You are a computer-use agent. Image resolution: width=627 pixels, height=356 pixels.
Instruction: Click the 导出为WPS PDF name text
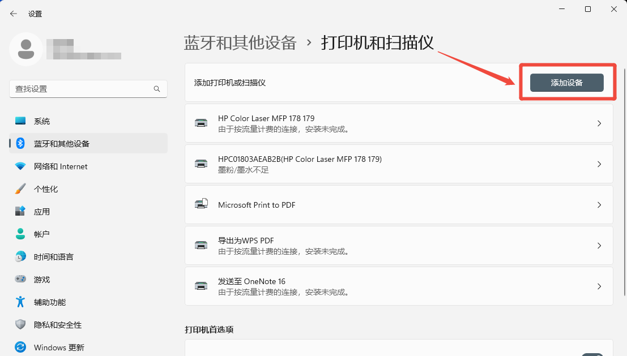tap(246, 241)
